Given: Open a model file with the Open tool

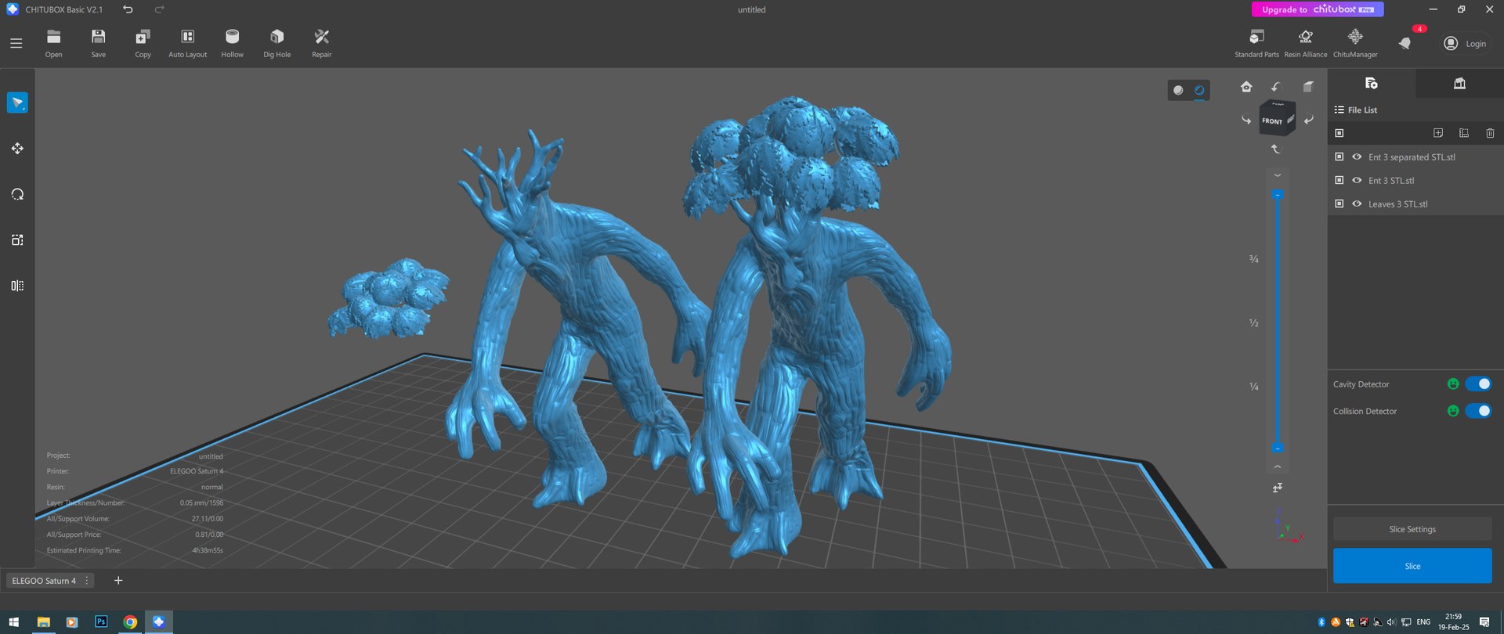Looking at the screenshot, I should 53,43.
